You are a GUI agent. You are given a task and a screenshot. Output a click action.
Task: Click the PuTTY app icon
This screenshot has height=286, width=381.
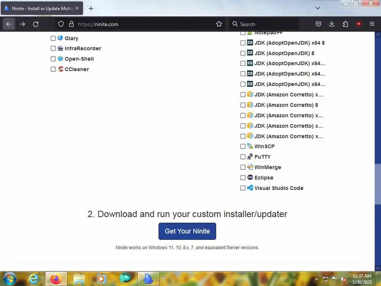250,156
